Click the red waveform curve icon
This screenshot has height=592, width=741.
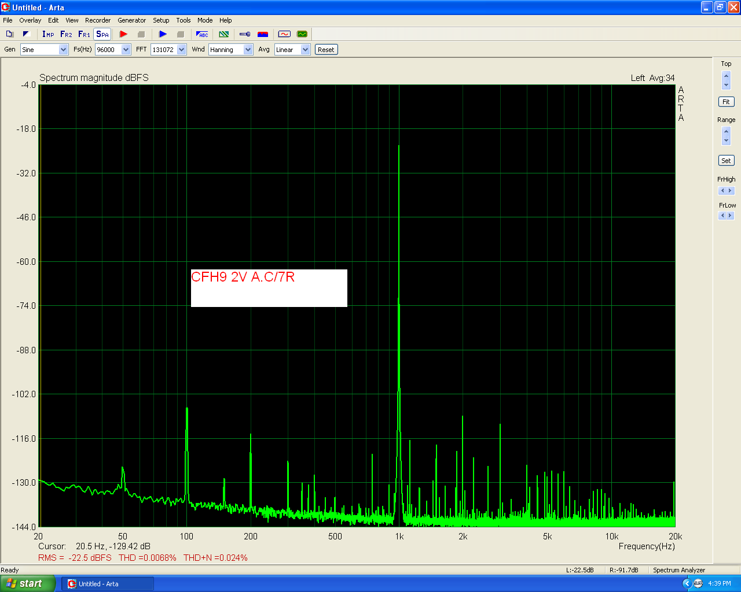(x=284, y=34)
